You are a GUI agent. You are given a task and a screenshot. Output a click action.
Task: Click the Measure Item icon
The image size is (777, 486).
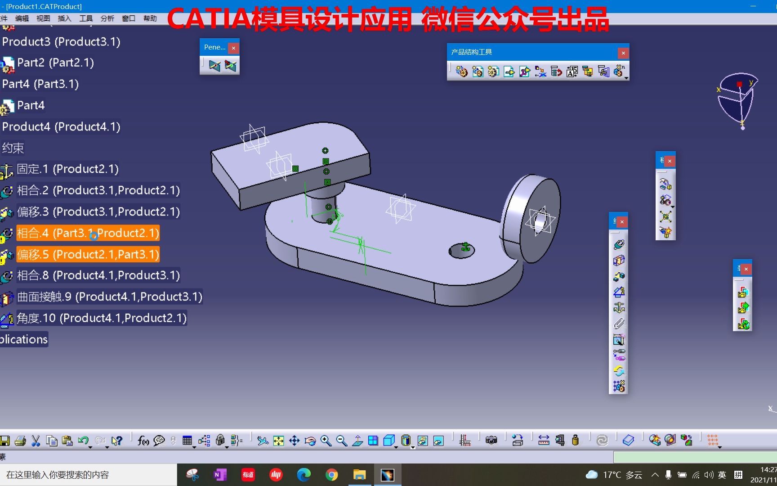click(560, 441)
